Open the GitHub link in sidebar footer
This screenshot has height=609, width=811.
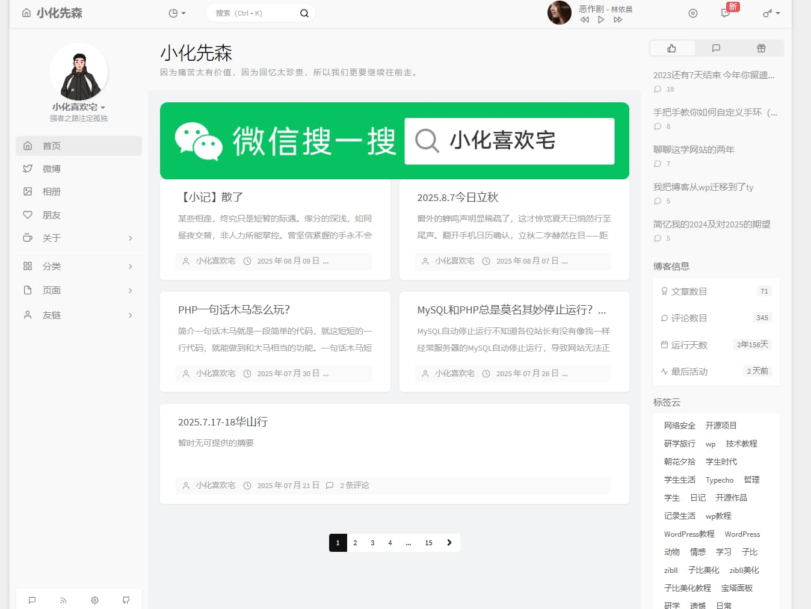tap(126, 600)
